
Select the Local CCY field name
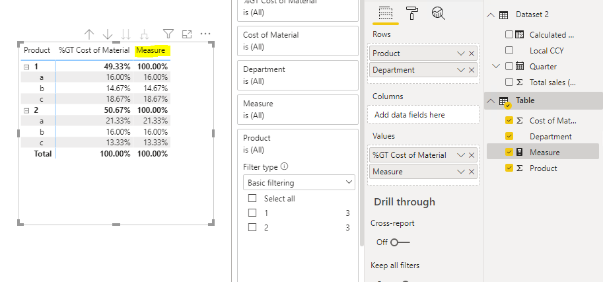(546, 51)
